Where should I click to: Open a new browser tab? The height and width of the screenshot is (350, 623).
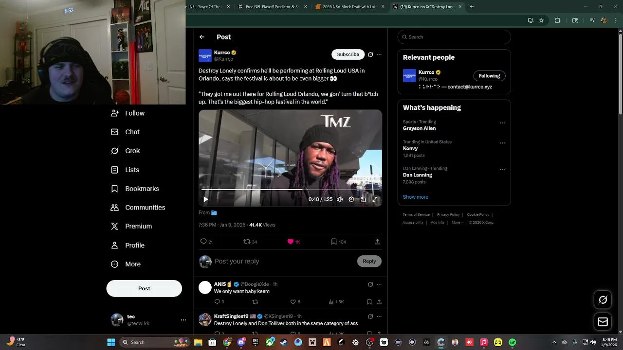tap(472, 7)
